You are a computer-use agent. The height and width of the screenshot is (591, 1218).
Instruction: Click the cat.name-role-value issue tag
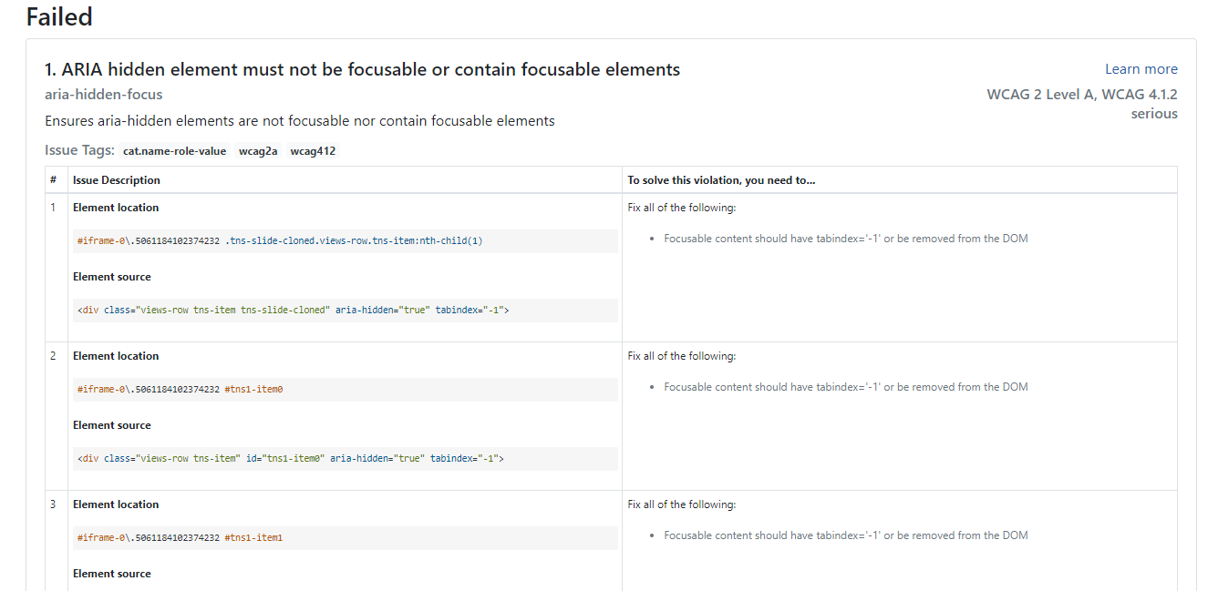[174, 151]
